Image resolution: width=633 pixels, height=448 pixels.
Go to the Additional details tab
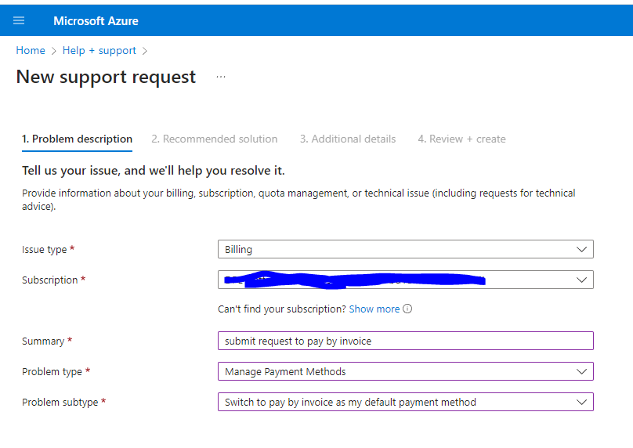click(x=348, y=139)
